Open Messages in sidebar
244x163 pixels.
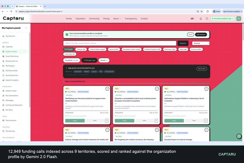pyautogui.click(x=14, y=100)
